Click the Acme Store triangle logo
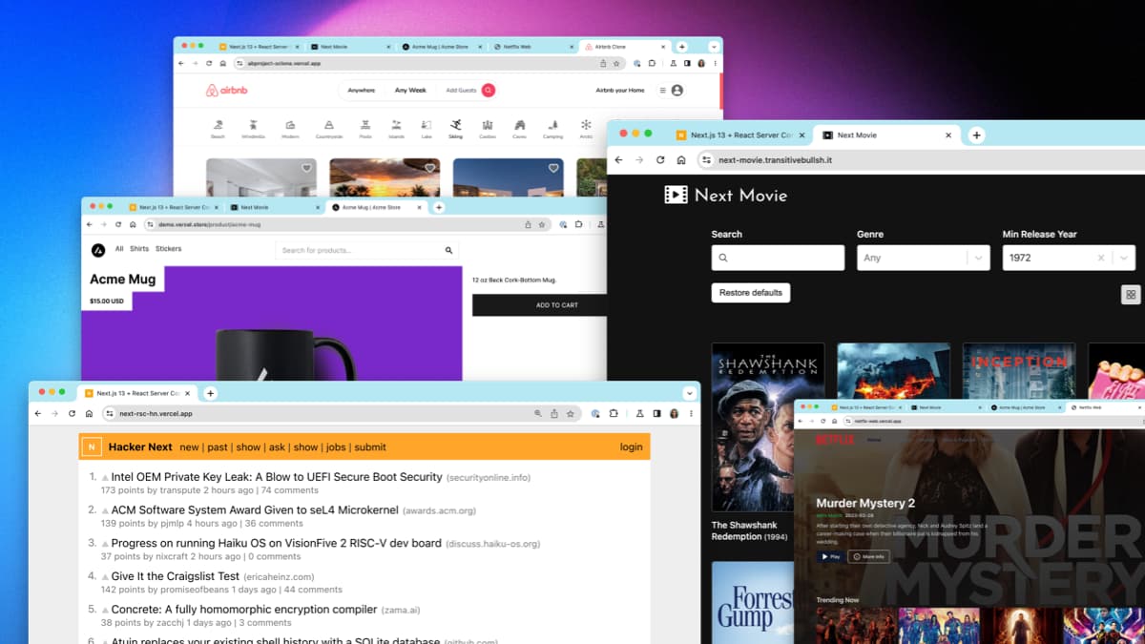This screenshot has height=644, width=1145. (98, 250)
